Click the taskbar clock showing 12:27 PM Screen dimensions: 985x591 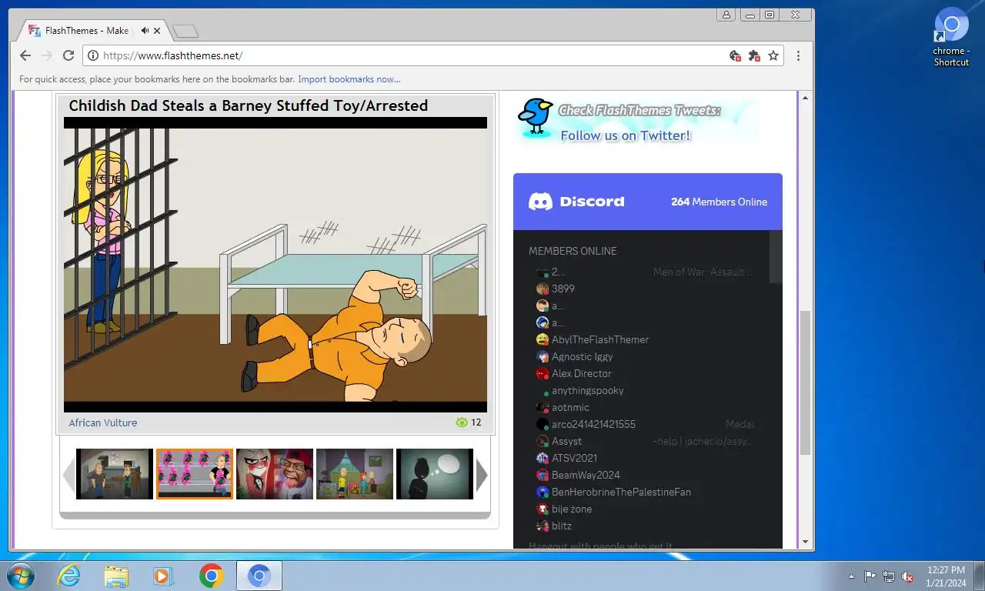[946, 576]
